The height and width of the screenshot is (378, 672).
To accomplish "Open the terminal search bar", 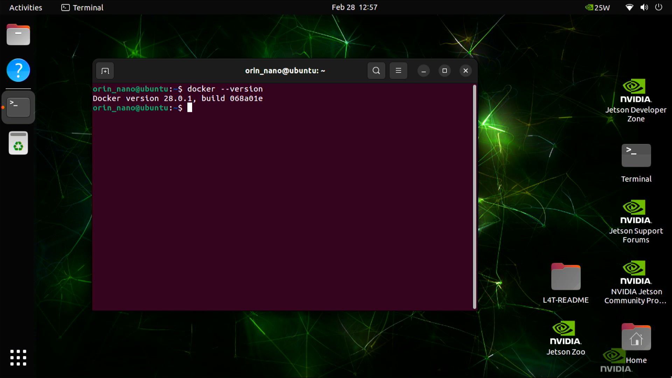I will point(376,70).
